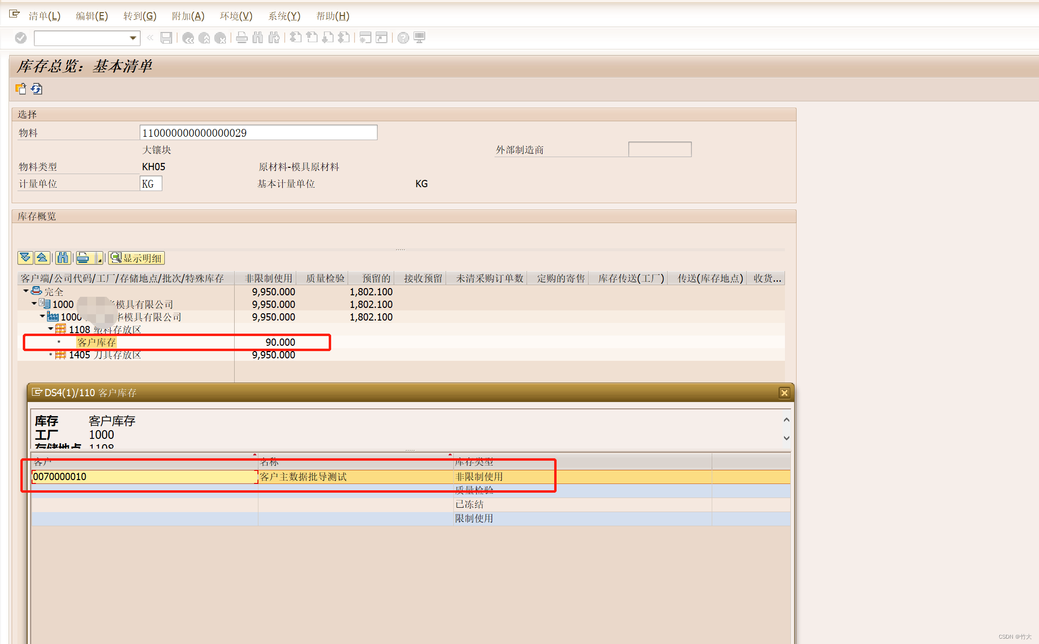Click the refresh icon under the title
Screen dimensions: 1039x644
[x=36, y=89]
